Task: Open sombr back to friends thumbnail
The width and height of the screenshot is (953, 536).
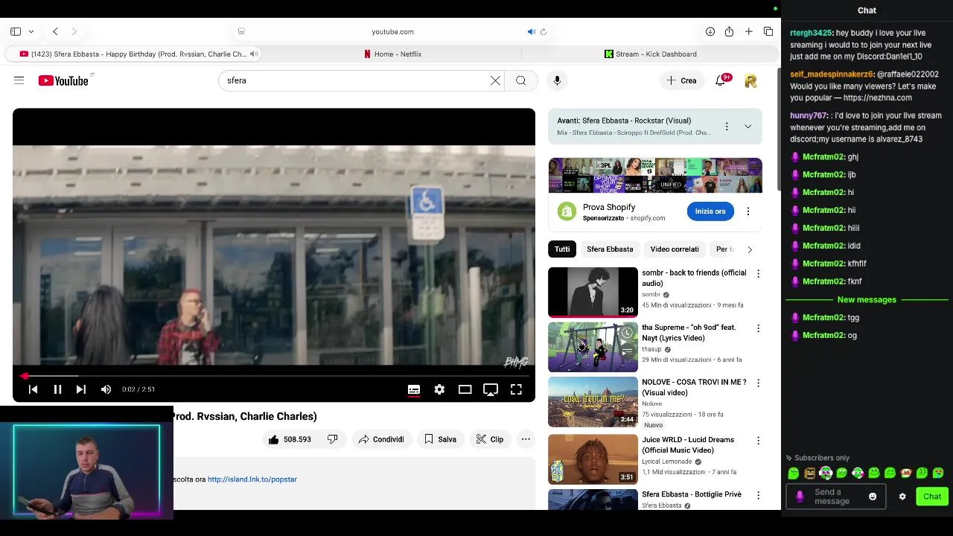Action: (593, 292)
